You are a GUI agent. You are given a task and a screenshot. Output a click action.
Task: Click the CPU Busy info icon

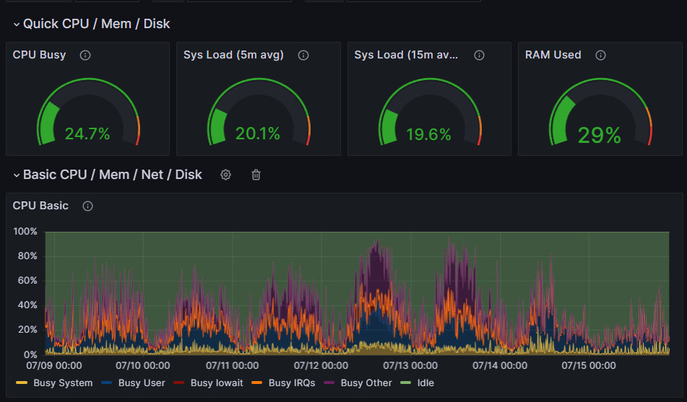[x=85, y=55]
